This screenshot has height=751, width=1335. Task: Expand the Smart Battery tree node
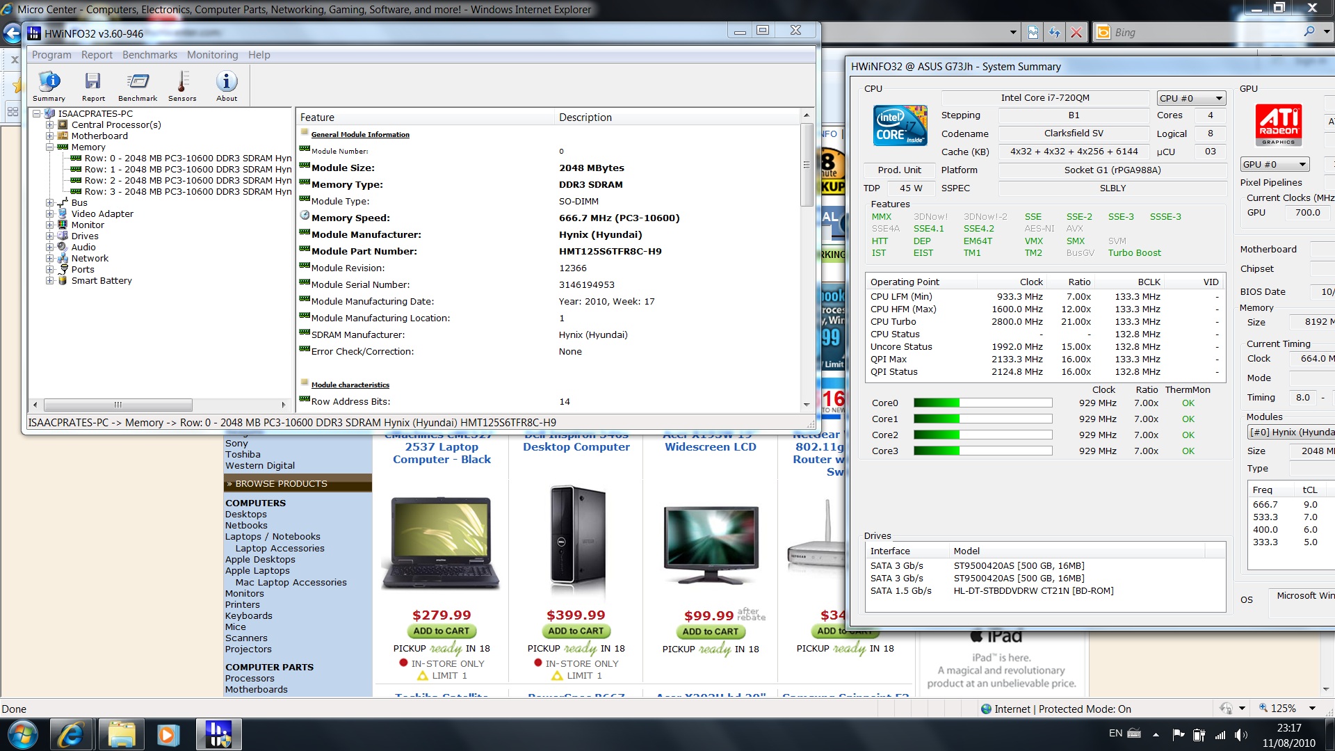point(49,281)
